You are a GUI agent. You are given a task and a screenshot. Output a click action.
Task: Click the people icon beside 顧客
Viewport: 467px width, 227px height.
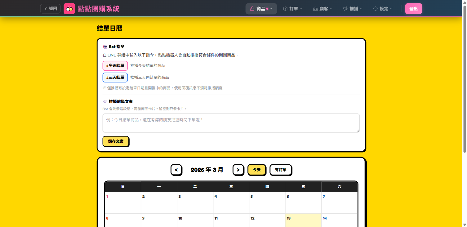[315, 9]
